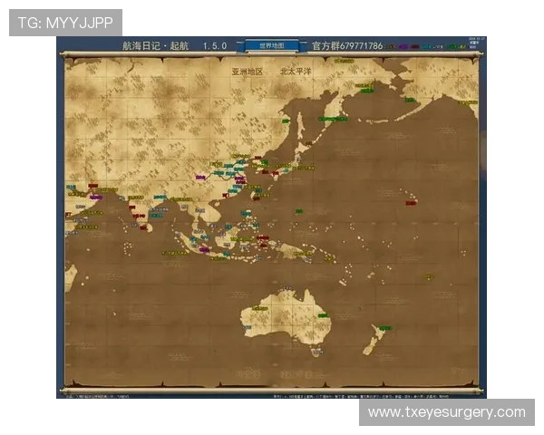
Task: Click the red marker in the mid-Pacific islands
Action: click(x=411, y=203)
